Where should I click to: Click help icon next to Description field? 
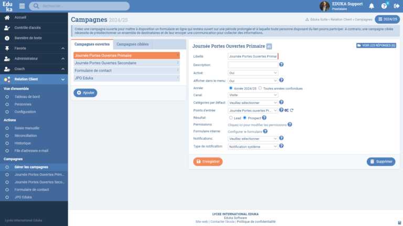(281, 65)
